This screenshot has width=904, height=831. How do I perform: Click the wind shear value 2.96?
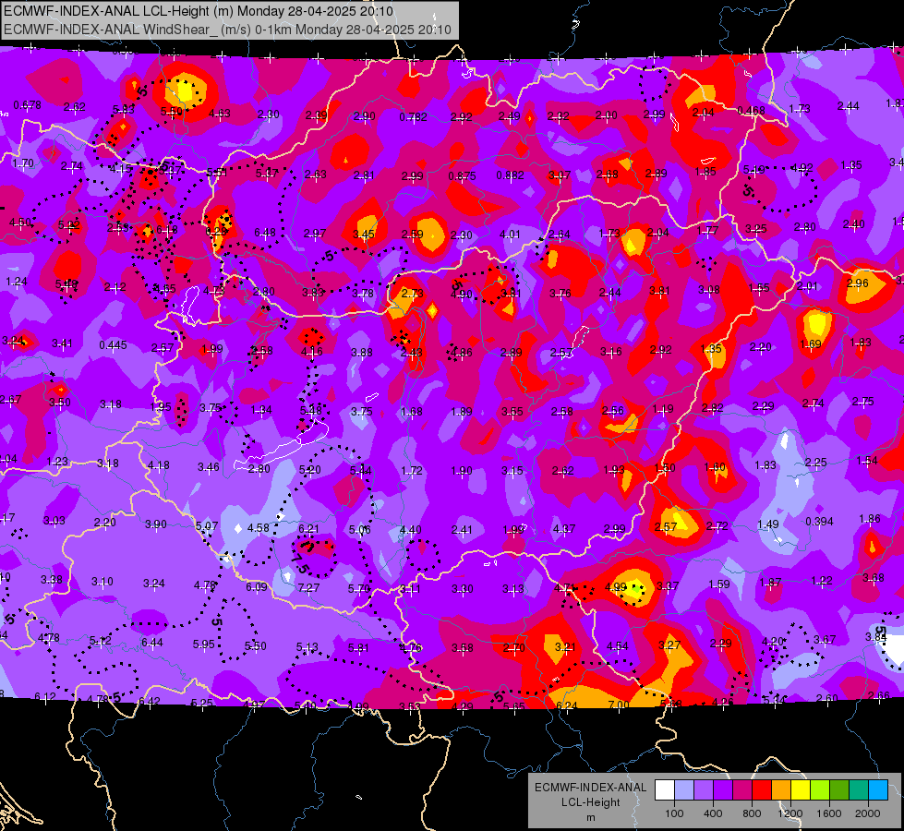(x=857, y=283)
